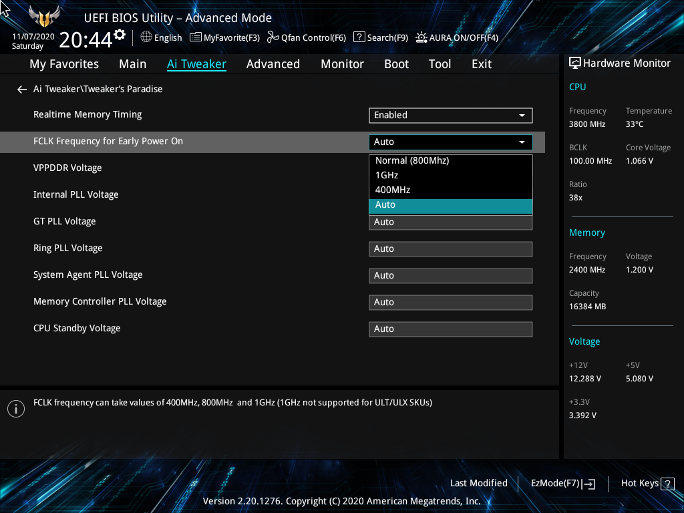The image size is (684, 513).
Task: Click the Capacity 16384 MB value
Action: point(588,307)
